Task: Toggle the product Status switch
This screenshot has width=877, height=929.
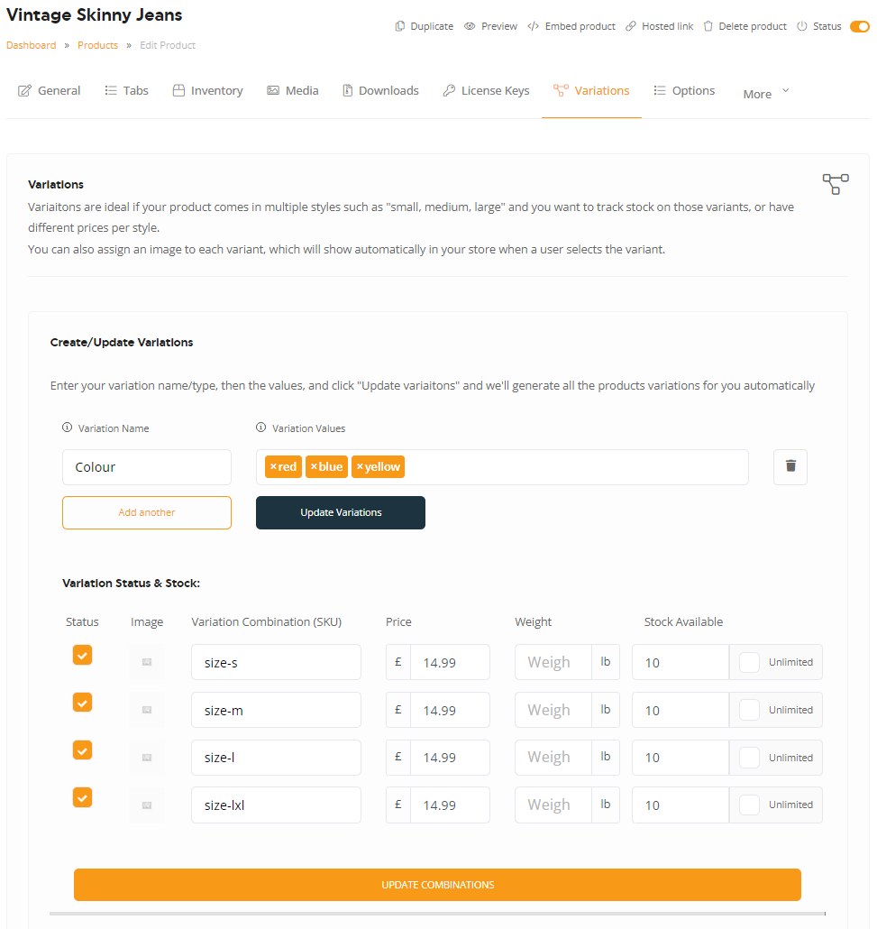Action: [859, 26]
